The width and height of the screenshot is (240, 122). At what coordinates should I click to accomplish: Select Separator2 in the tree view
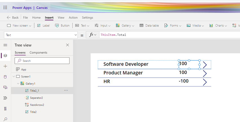coord(36,98)
